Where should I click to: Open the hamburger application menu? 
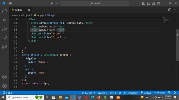click(x=10, y=3)
